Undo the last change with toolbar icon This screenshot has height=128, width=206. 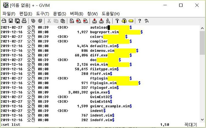[33, 21]
